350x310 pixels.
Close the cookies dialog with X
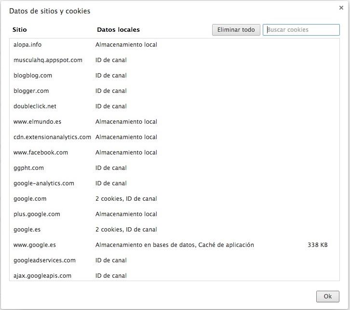click(x=342, y=7)
